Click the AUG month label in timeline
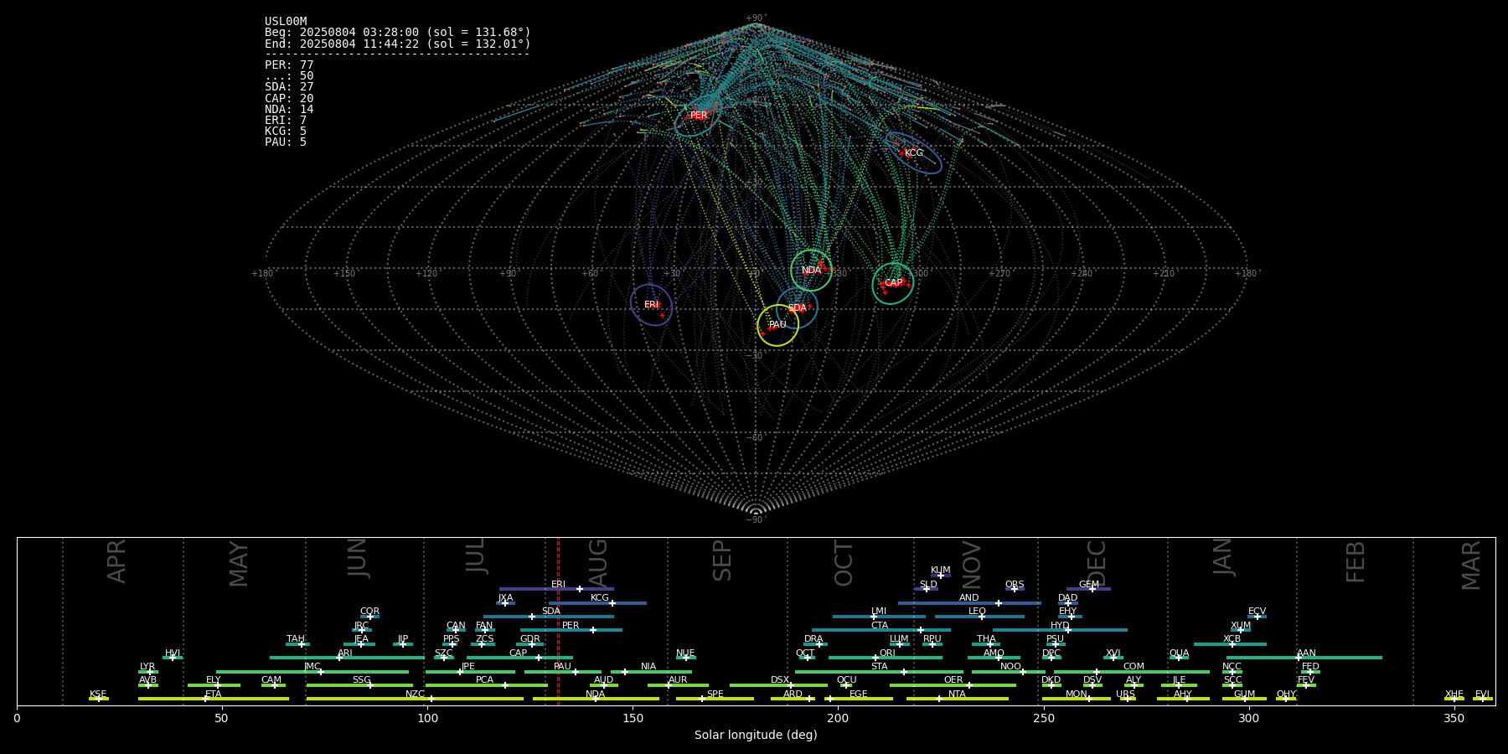The image size is (1508, 754). point(598,563)
